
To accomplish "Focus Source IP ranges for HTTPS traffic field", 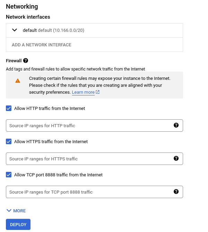I will coord(94,159).
